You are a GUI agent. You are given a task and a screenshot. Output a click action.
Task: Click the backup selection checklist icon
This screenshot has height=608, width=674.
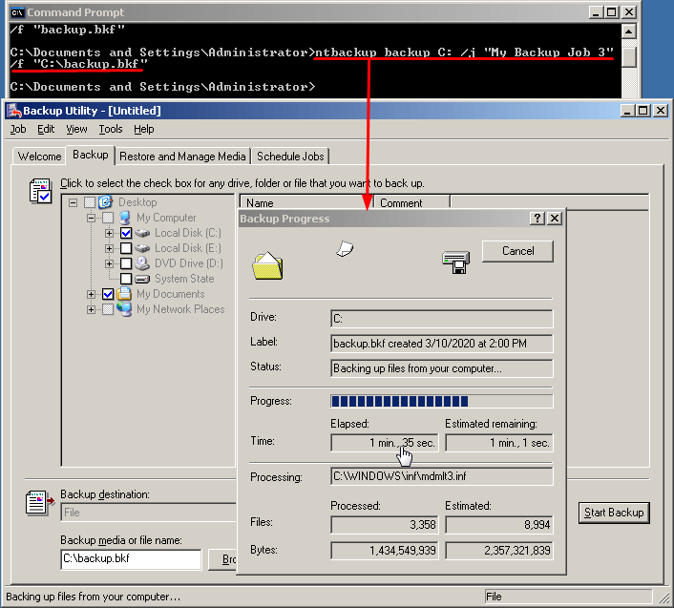click(40, 191)
